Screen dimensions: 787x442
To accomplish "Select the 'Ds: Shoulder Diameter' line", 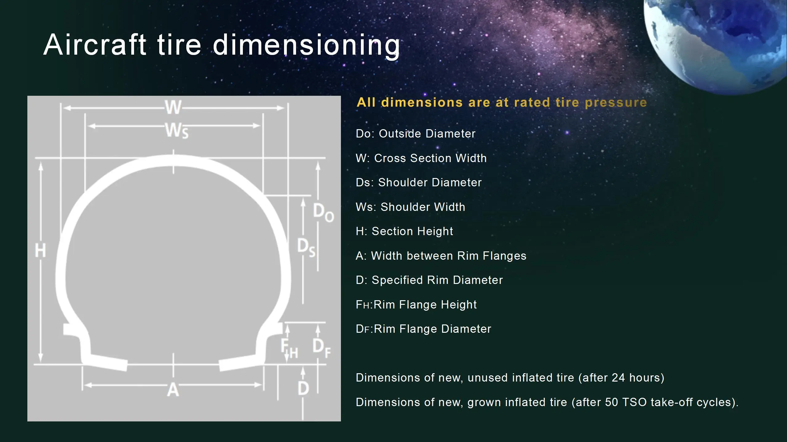I will [x=418, y=183].
